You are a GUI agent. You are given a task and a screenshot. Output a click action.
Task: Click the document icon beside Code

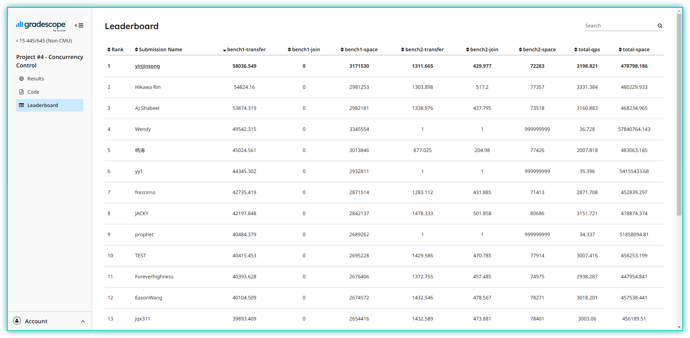[x=22, y=92]
